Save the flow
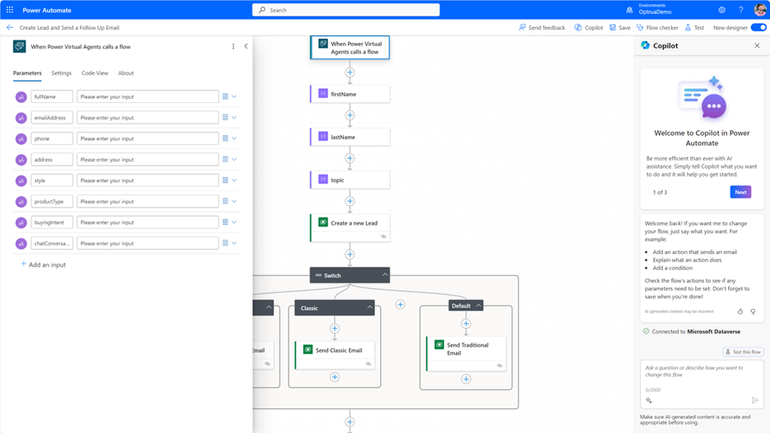770x433 pixels. tap(619, 27)
